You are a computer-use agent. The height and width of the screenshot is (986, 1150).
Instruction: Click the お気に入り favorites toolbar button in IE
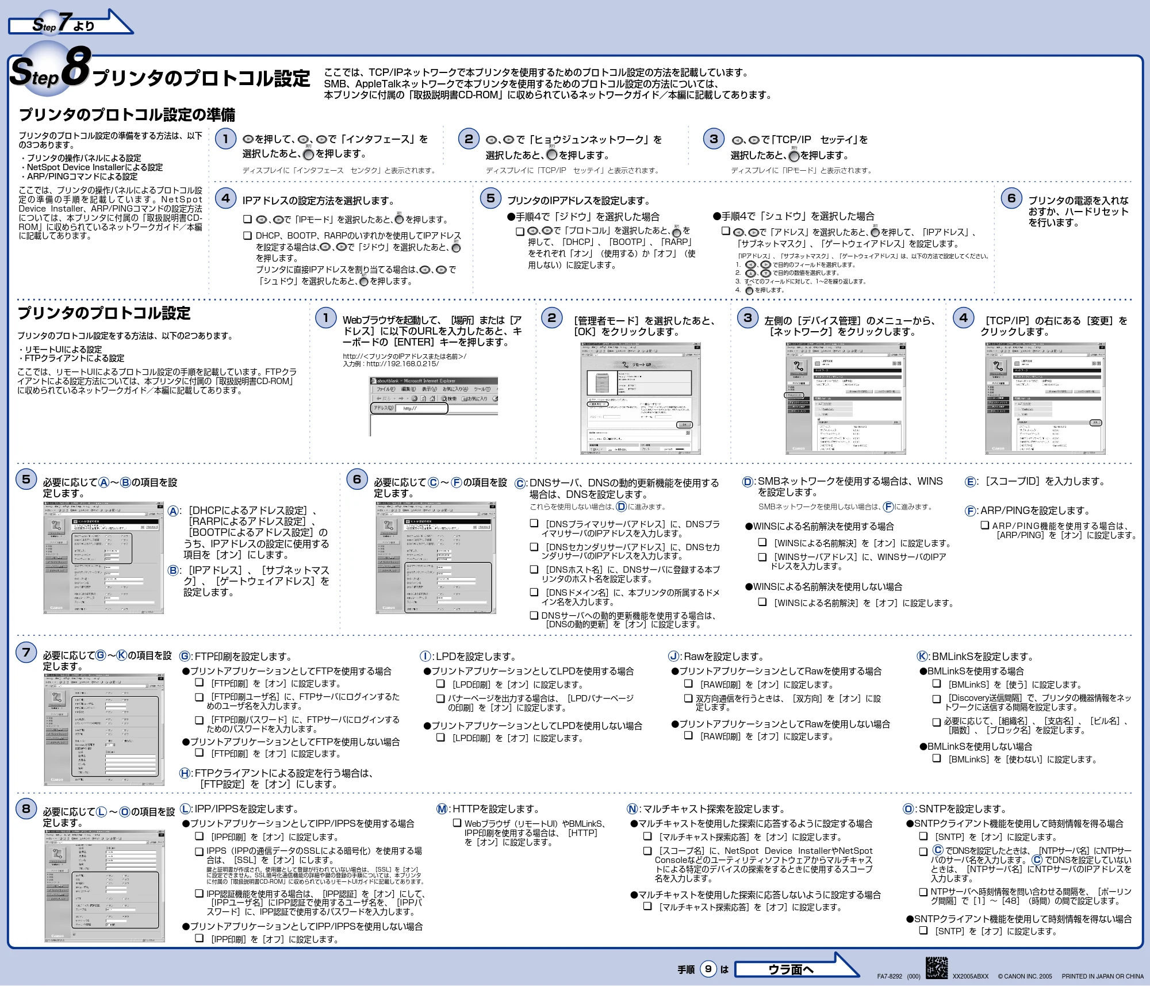pos(474,398)
